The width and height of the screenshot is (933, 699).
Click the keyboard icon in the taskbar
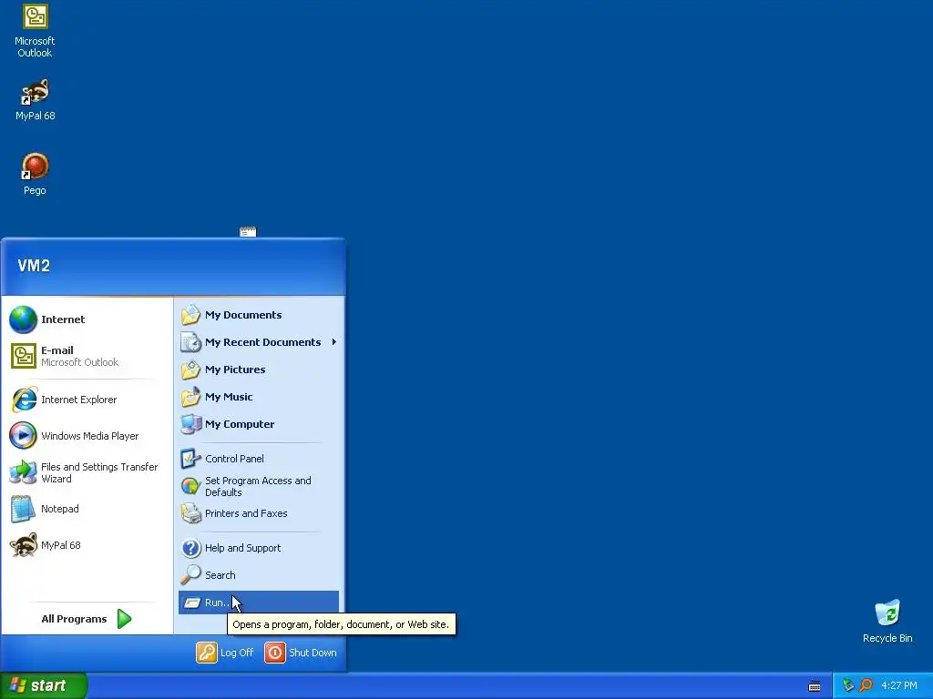click(x=815, y=686)
